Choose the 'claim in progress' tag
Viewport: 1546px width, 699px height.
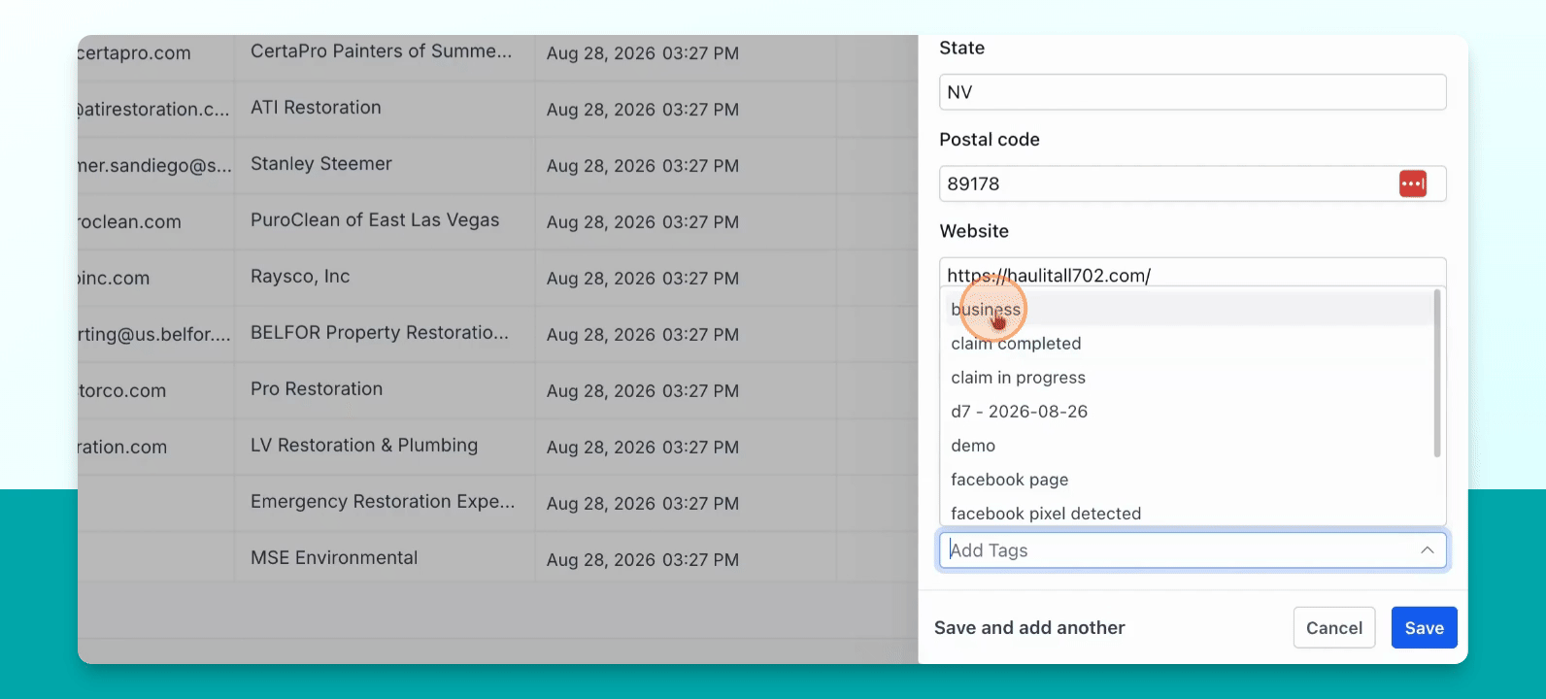[x=1188, y=378]
